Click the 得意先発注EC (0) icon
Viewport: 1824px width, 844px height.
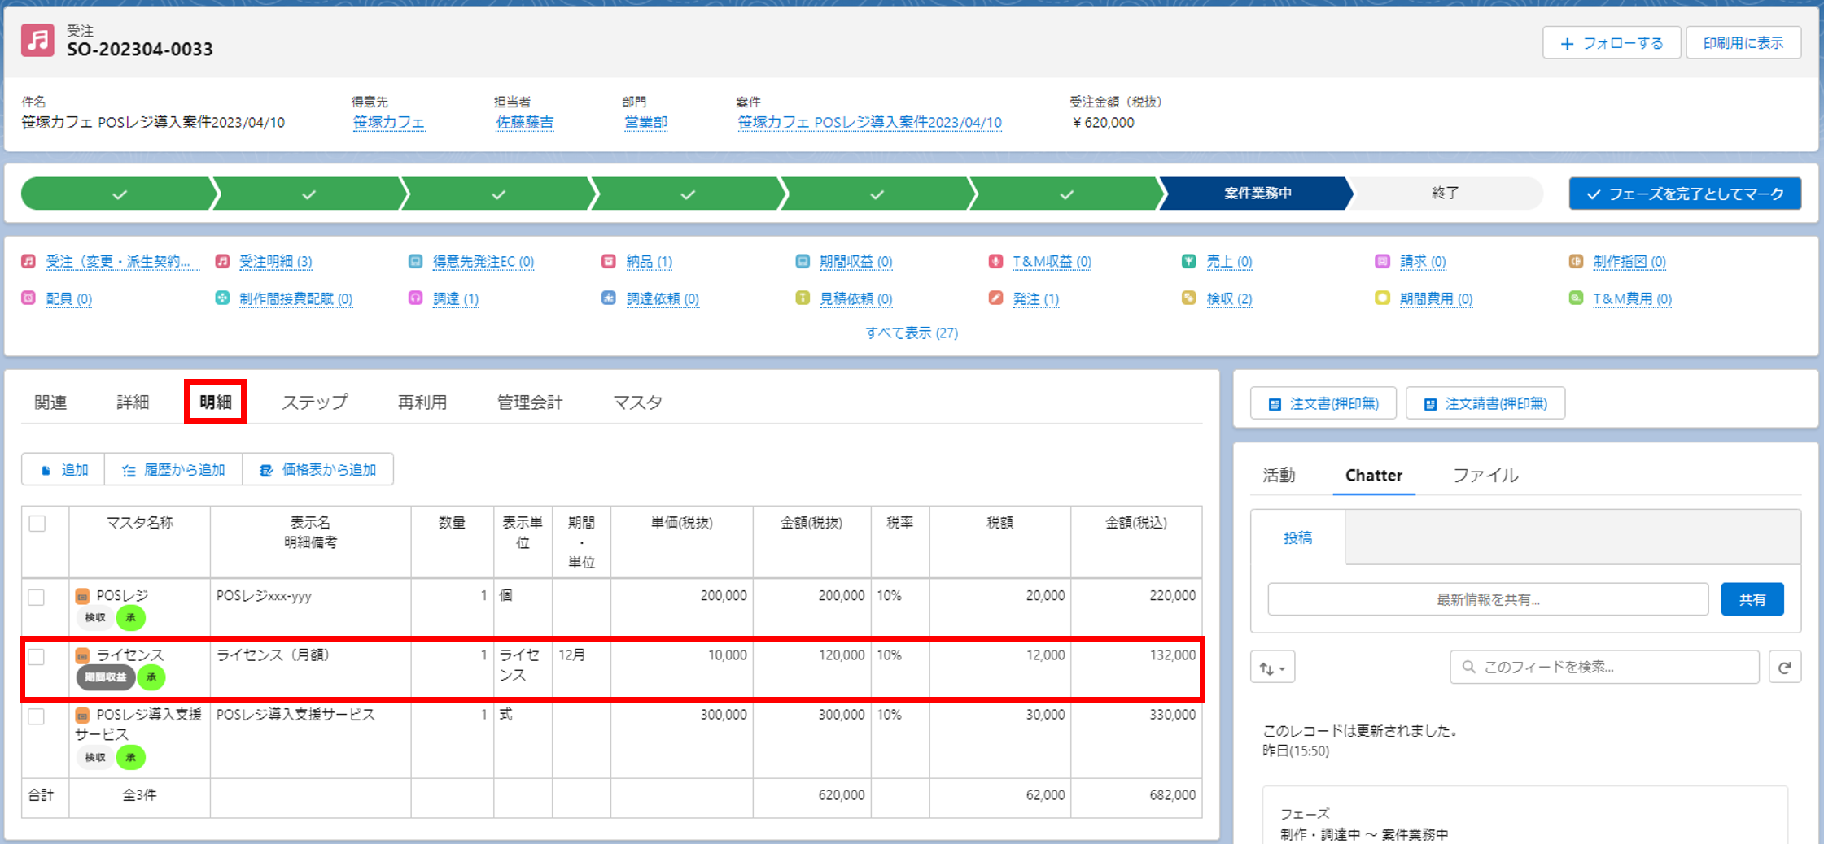pos(415,262)
